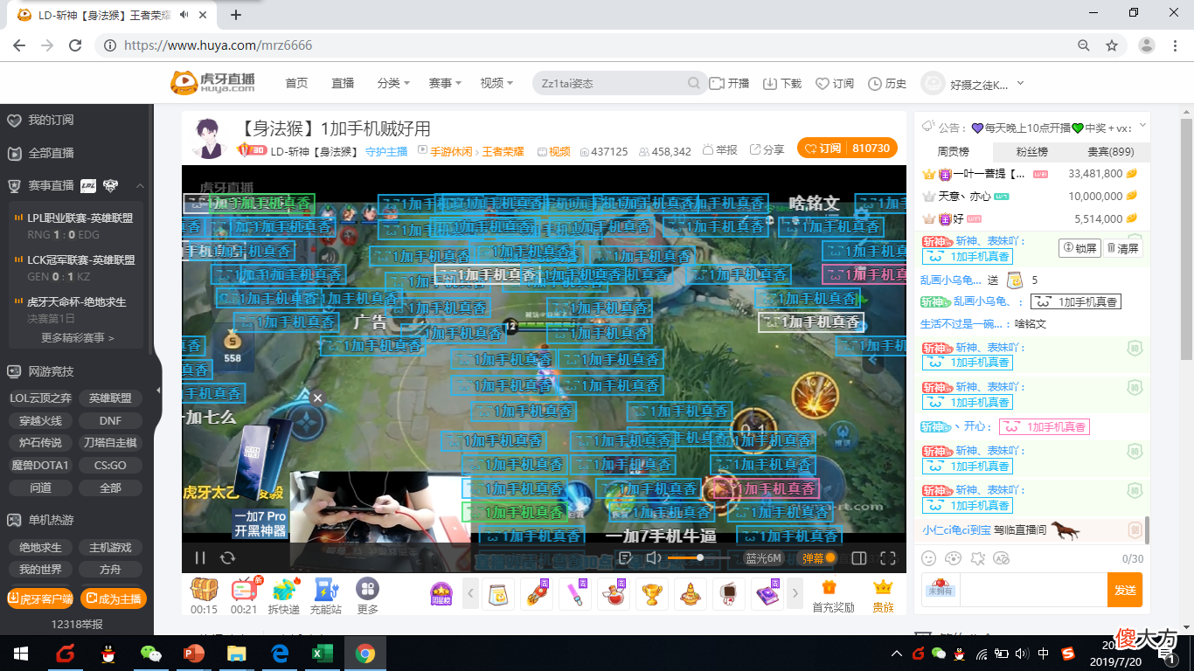Click the Zz1tai姿态 search box
Image resolution: width=1194 pixels, height=671 pixels.
click(610, 83)
